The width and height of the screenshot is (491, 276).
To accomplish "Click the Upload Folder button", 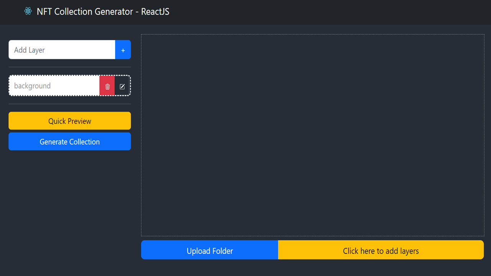I will tap(209, 251).
